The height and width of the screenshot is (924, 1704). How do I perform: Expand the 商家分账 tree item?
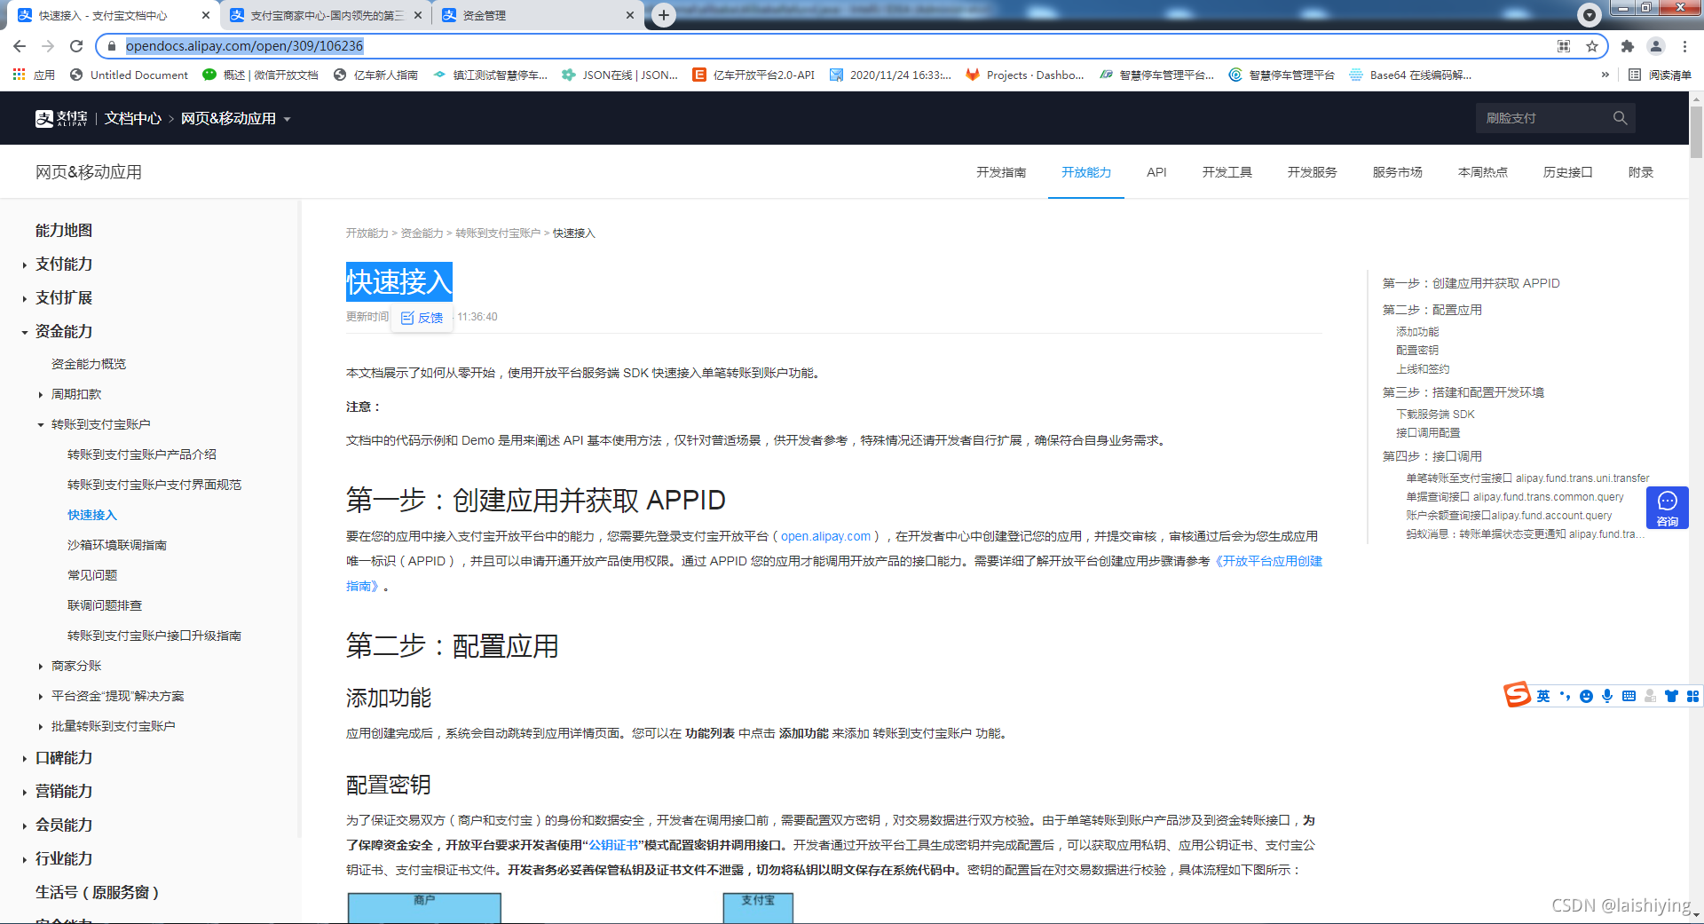41,666
